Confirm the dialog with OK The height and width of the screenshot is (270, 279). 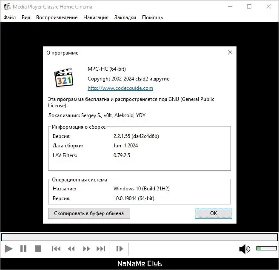(x=214, y=213)
